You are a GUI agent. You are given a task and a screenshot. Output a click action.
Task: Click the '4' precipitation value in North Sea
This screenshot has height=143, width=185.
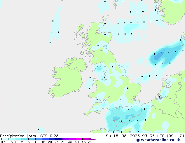pos(175,52)
